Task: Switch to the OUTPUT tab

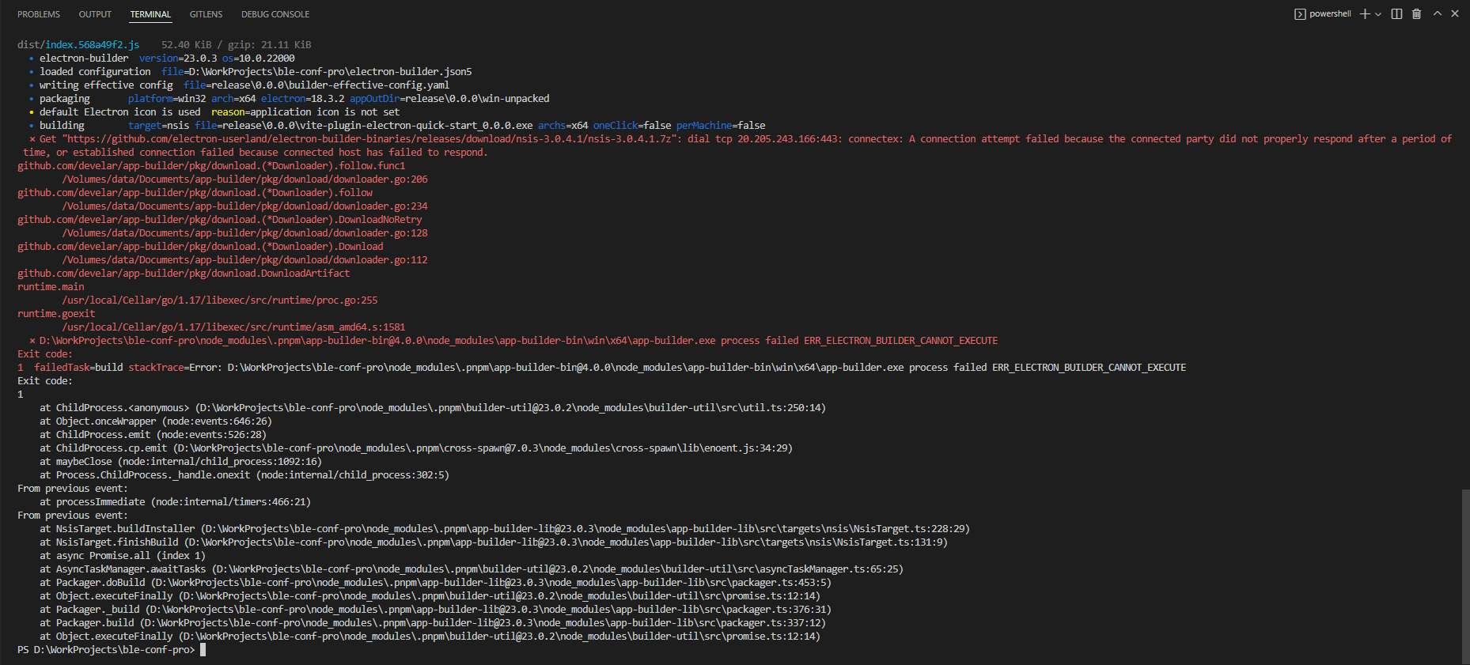Action: (95, 13)
